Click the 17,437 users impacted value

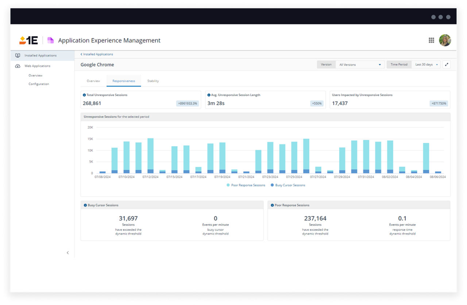[340, 103]
